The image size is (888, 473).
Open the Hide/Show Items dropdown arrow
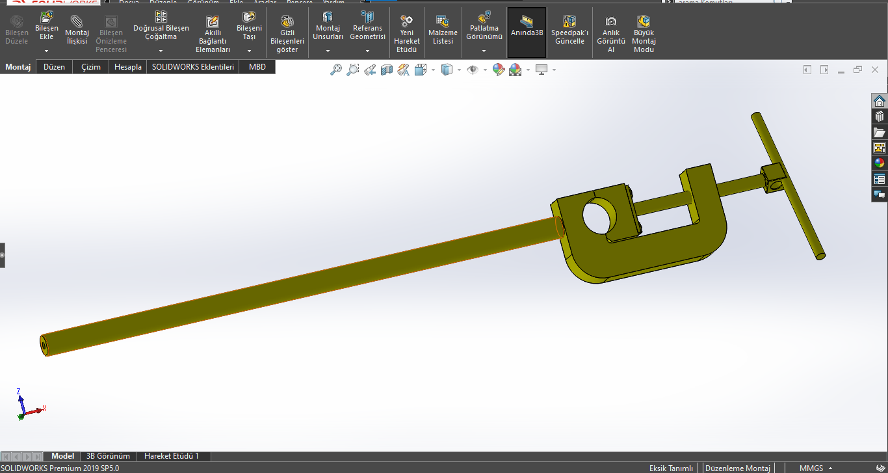tap(485, 70)
